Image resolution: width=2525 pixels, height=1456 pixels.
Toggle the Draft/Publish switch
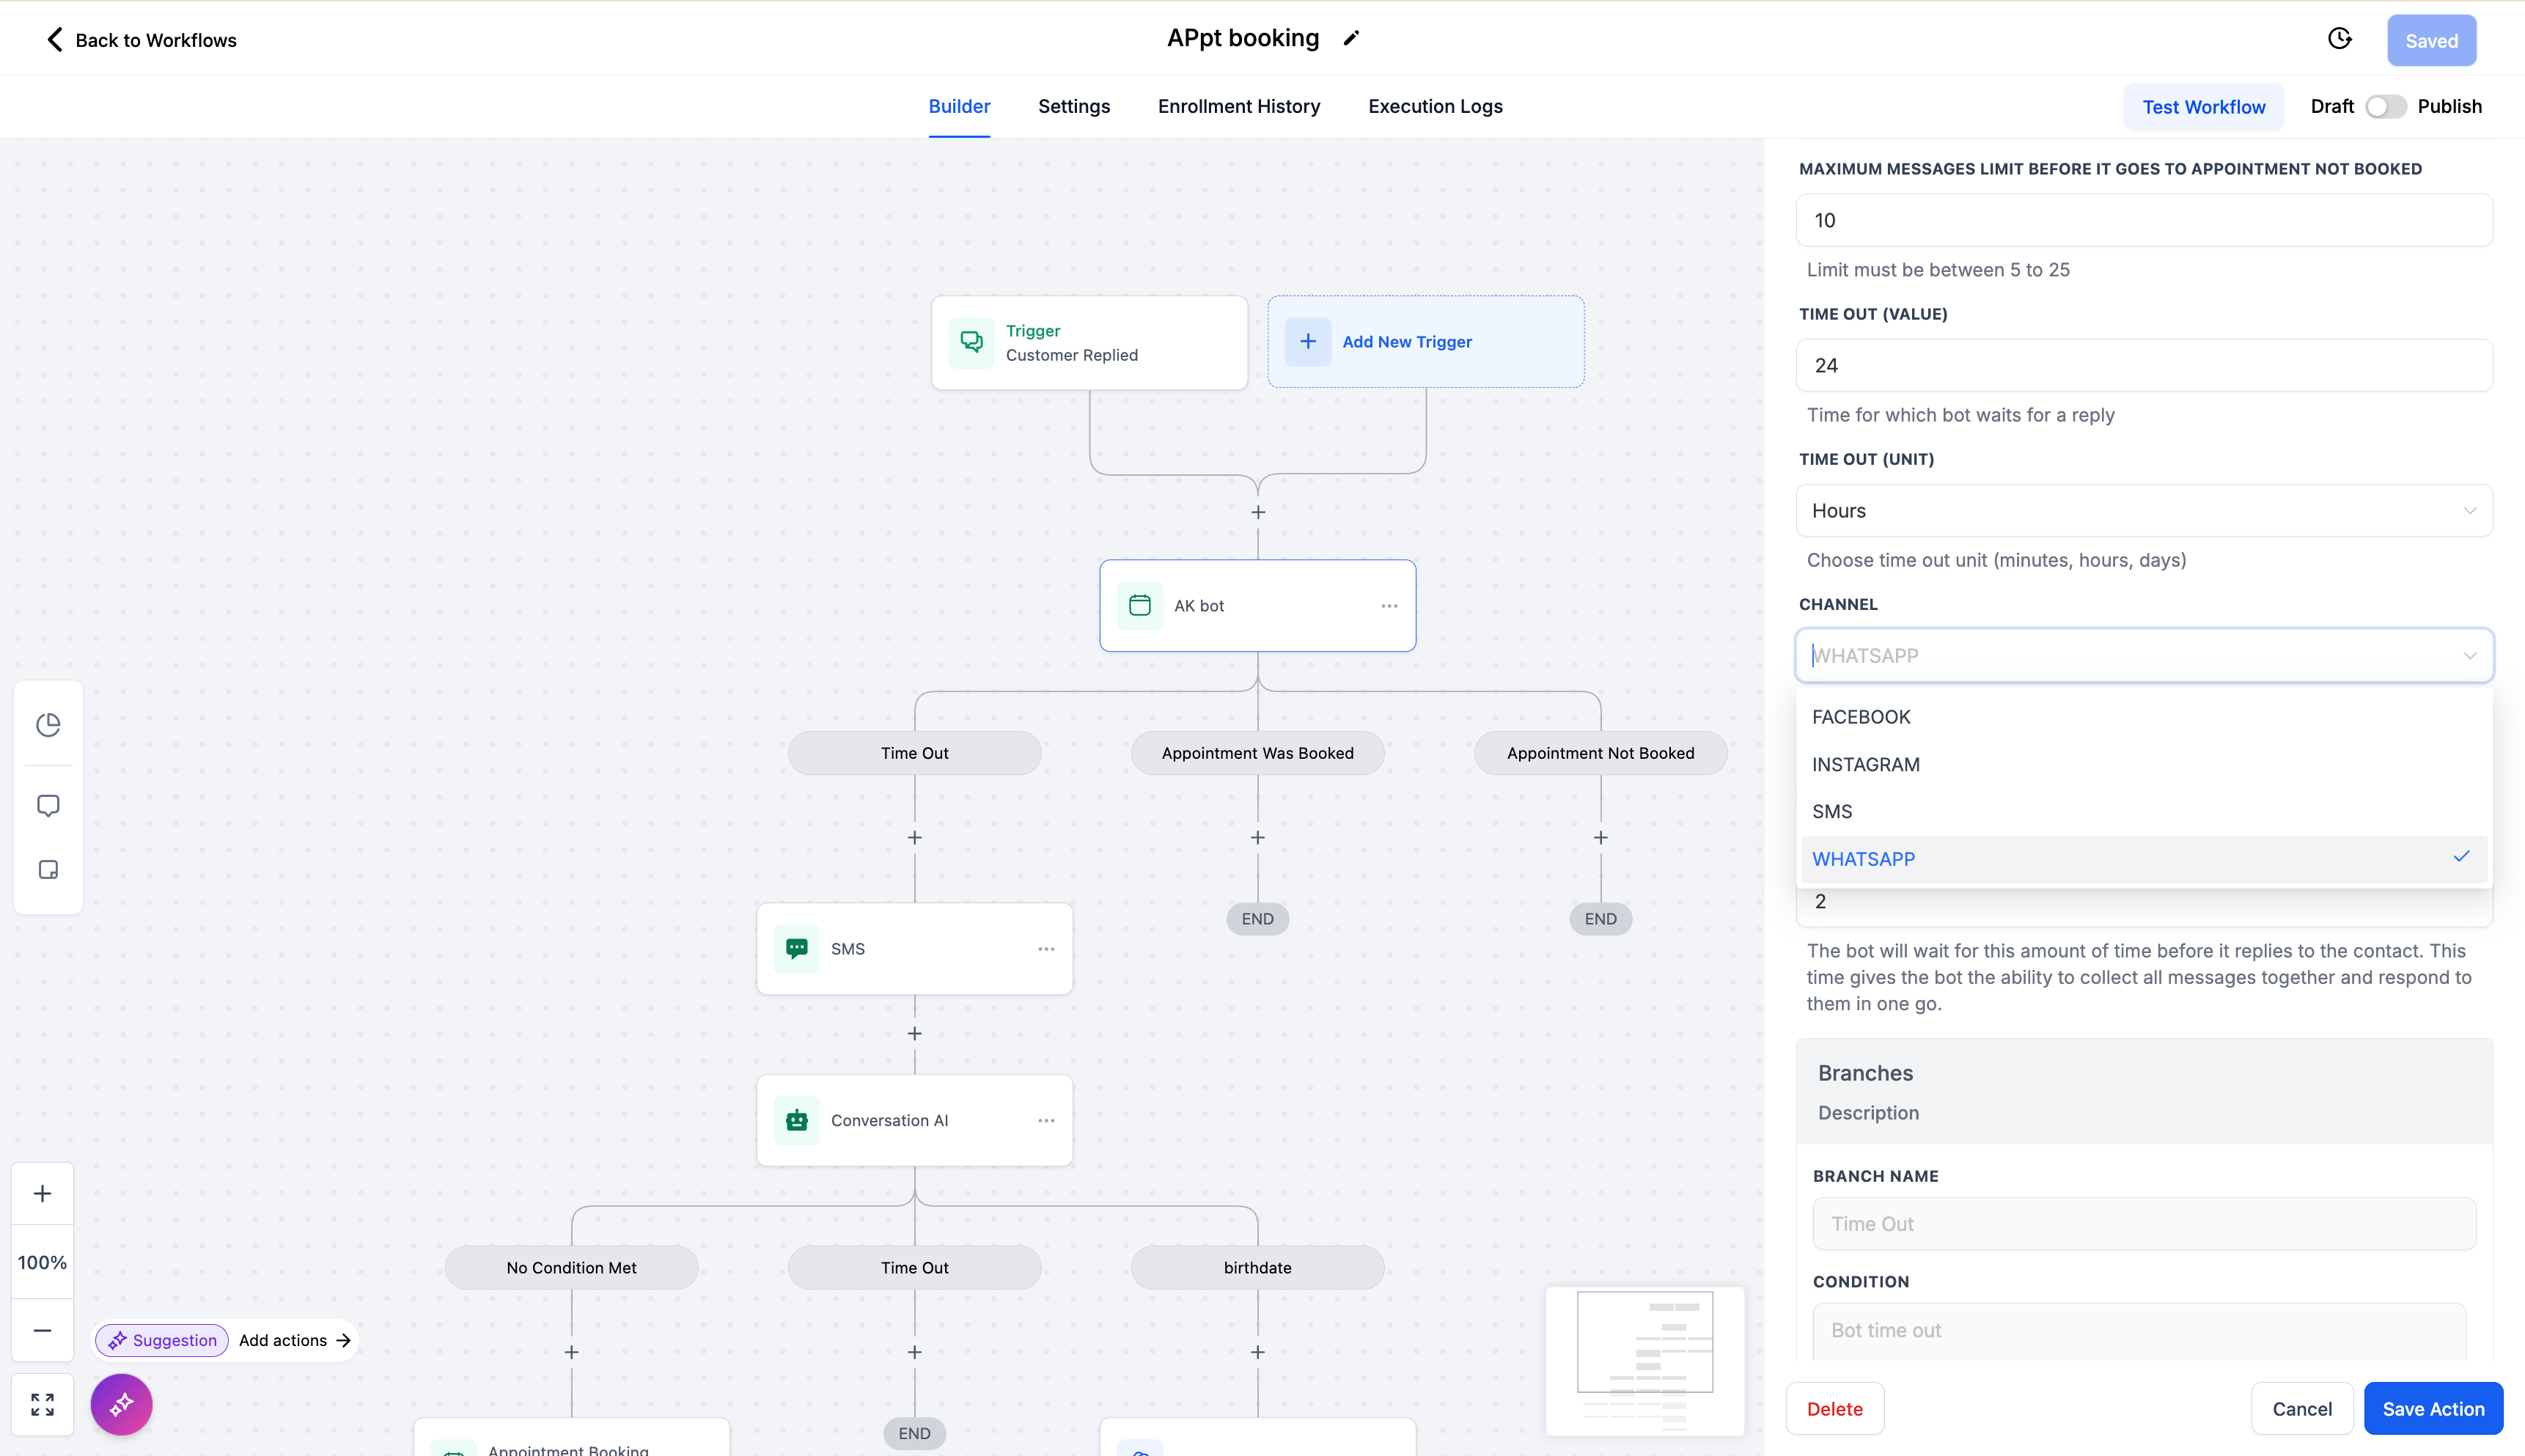click(x=2385, y=107)
